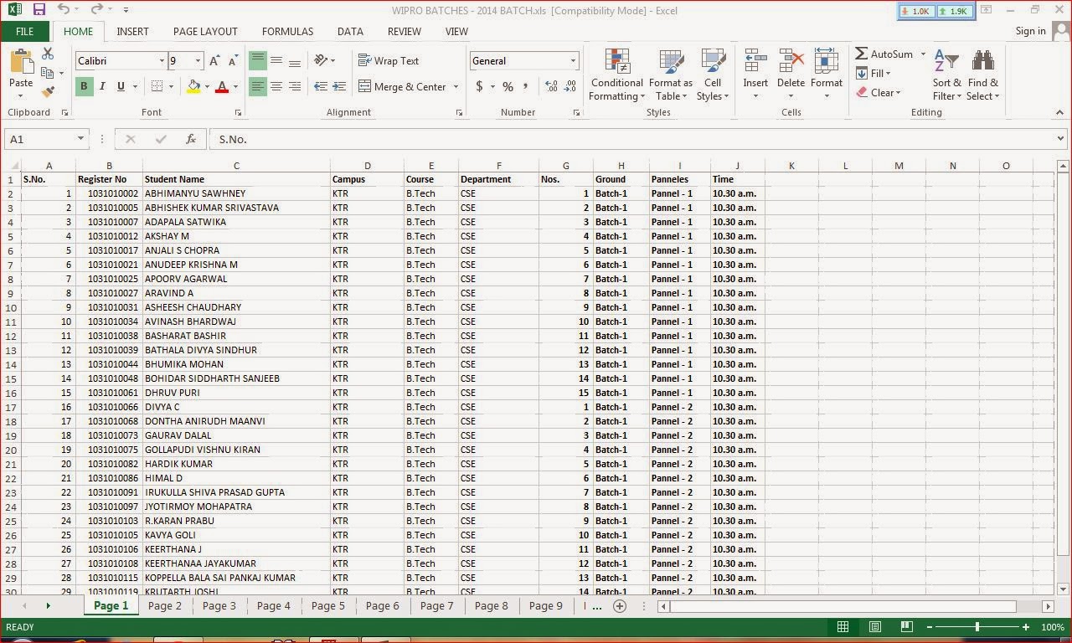The image size is (1072, 643).
Task: Collapse the ribbon with the caret arrow
Action: tap(1060, 112)
